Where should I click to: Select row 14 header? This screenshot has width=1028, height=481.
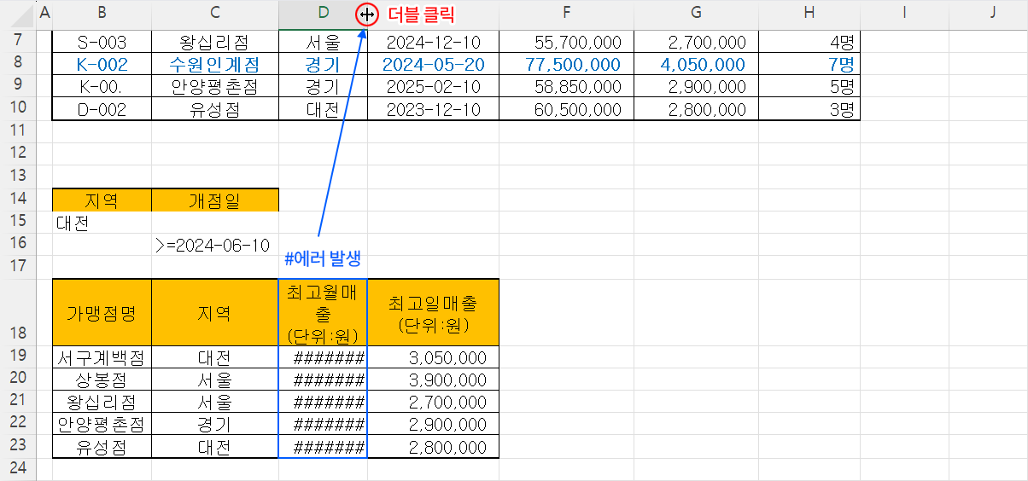pyautogui.click(x=18, y=199)
